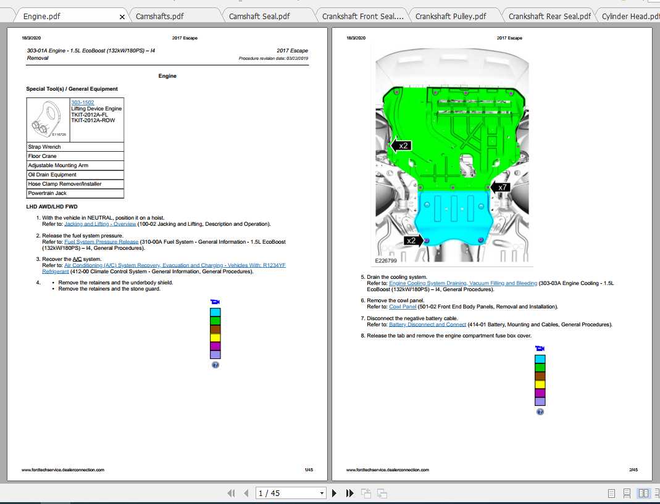Switch to single page view

[x=611, y=493]
